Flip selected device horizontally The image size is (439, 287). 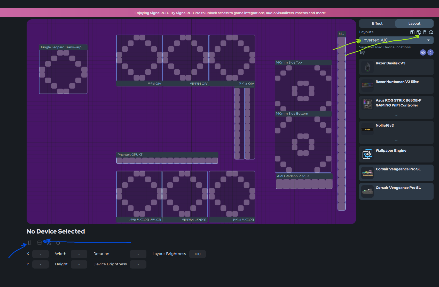[x=30, y=243]
